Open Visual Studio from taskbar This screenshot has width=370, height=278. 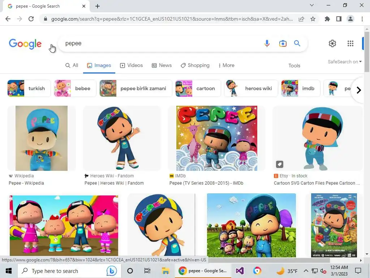click(240, 271)
